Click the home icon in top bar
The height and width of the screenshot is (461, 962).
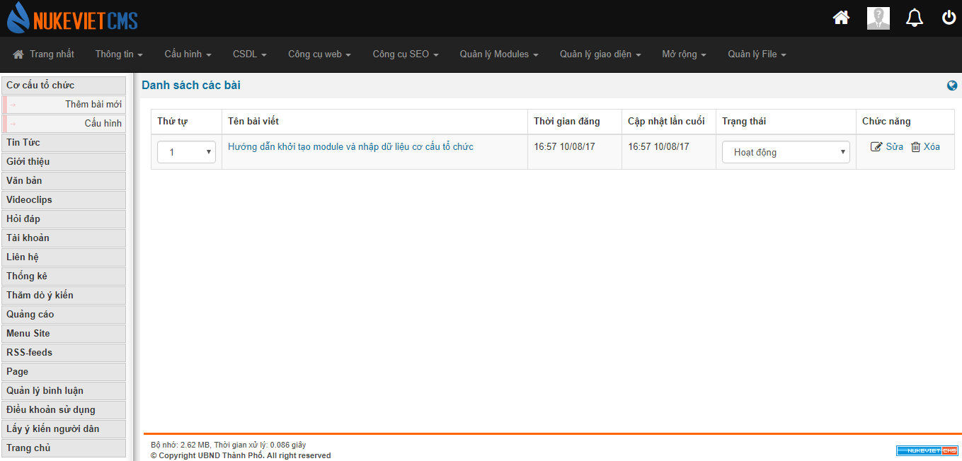[x=841, y=18]
